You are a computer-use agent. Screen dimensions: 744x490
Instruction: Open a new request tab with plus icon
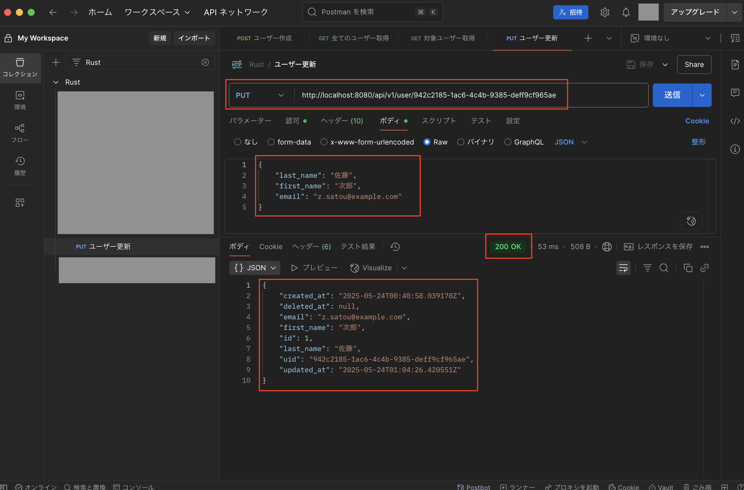tap(588, 38)
